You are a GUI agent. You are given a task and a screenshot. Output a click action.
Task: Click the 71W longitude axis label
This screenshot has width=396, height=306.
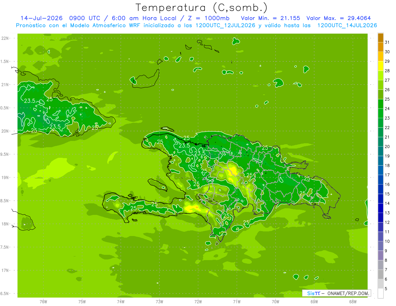(237, 302)
